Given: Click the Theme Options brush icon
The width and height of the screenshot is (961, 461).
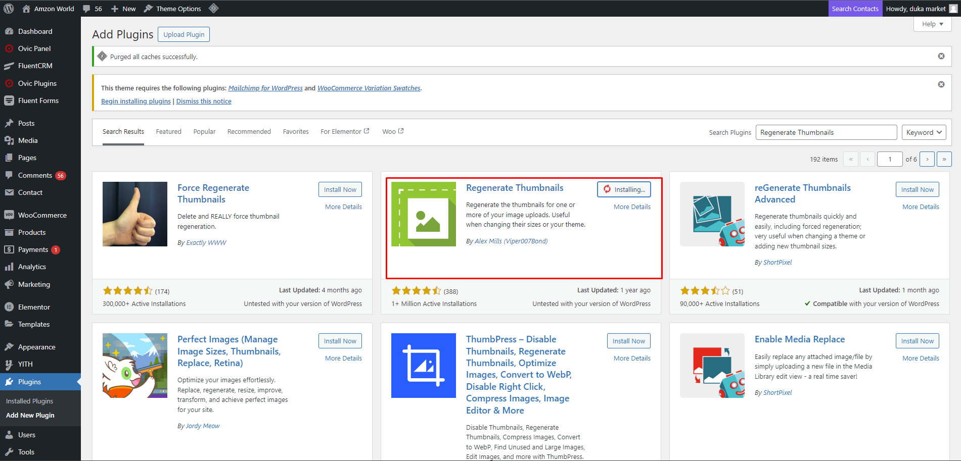Looking at the screenshot, I should tap(148, 9).
